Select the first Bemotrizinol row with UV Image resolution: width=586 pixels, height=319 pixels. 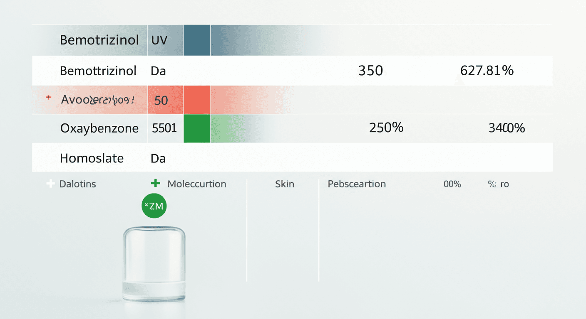[x=99, y=40]
